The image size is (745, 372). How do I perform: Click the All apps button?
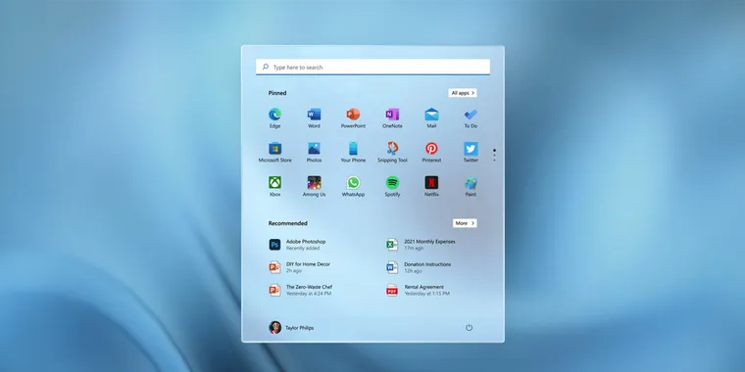[463, 93]
